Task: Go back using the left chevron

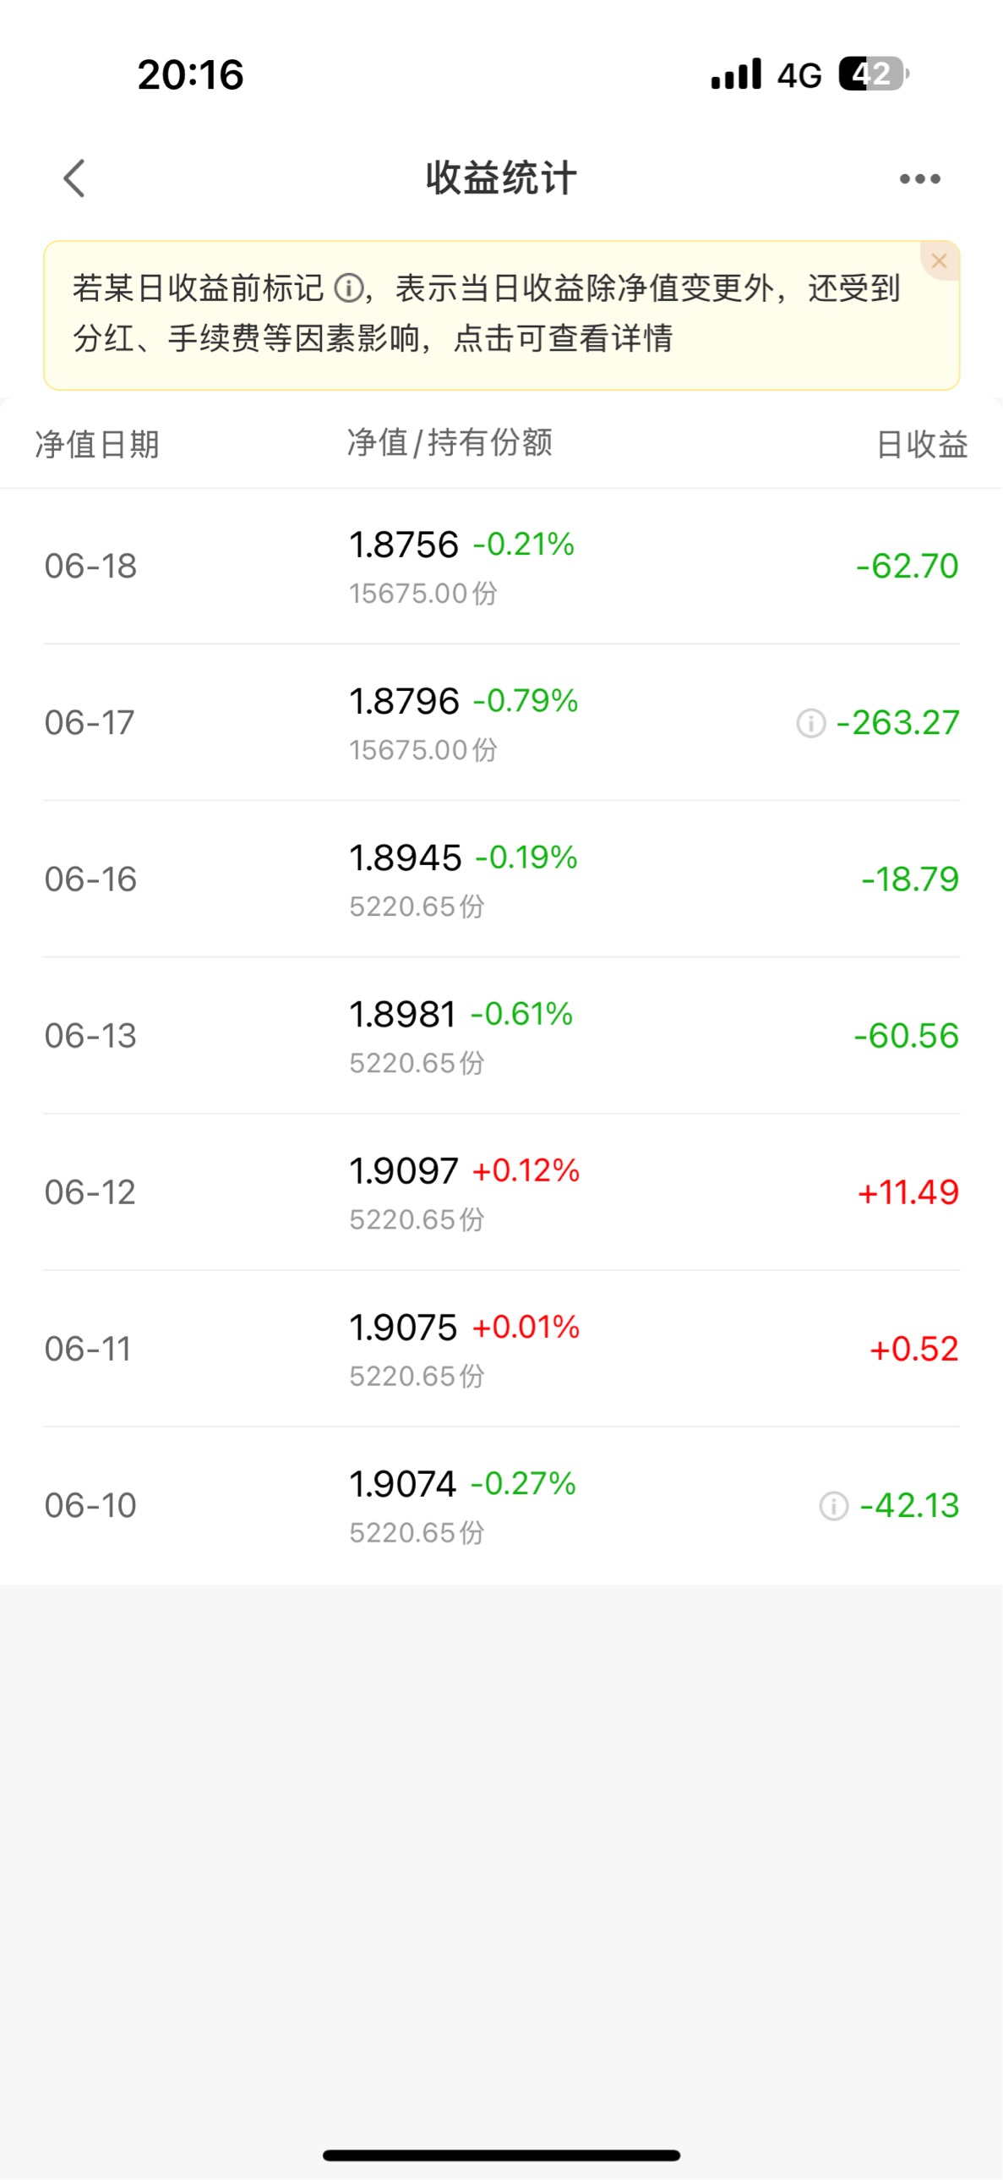Action: [x=74, y=178]
